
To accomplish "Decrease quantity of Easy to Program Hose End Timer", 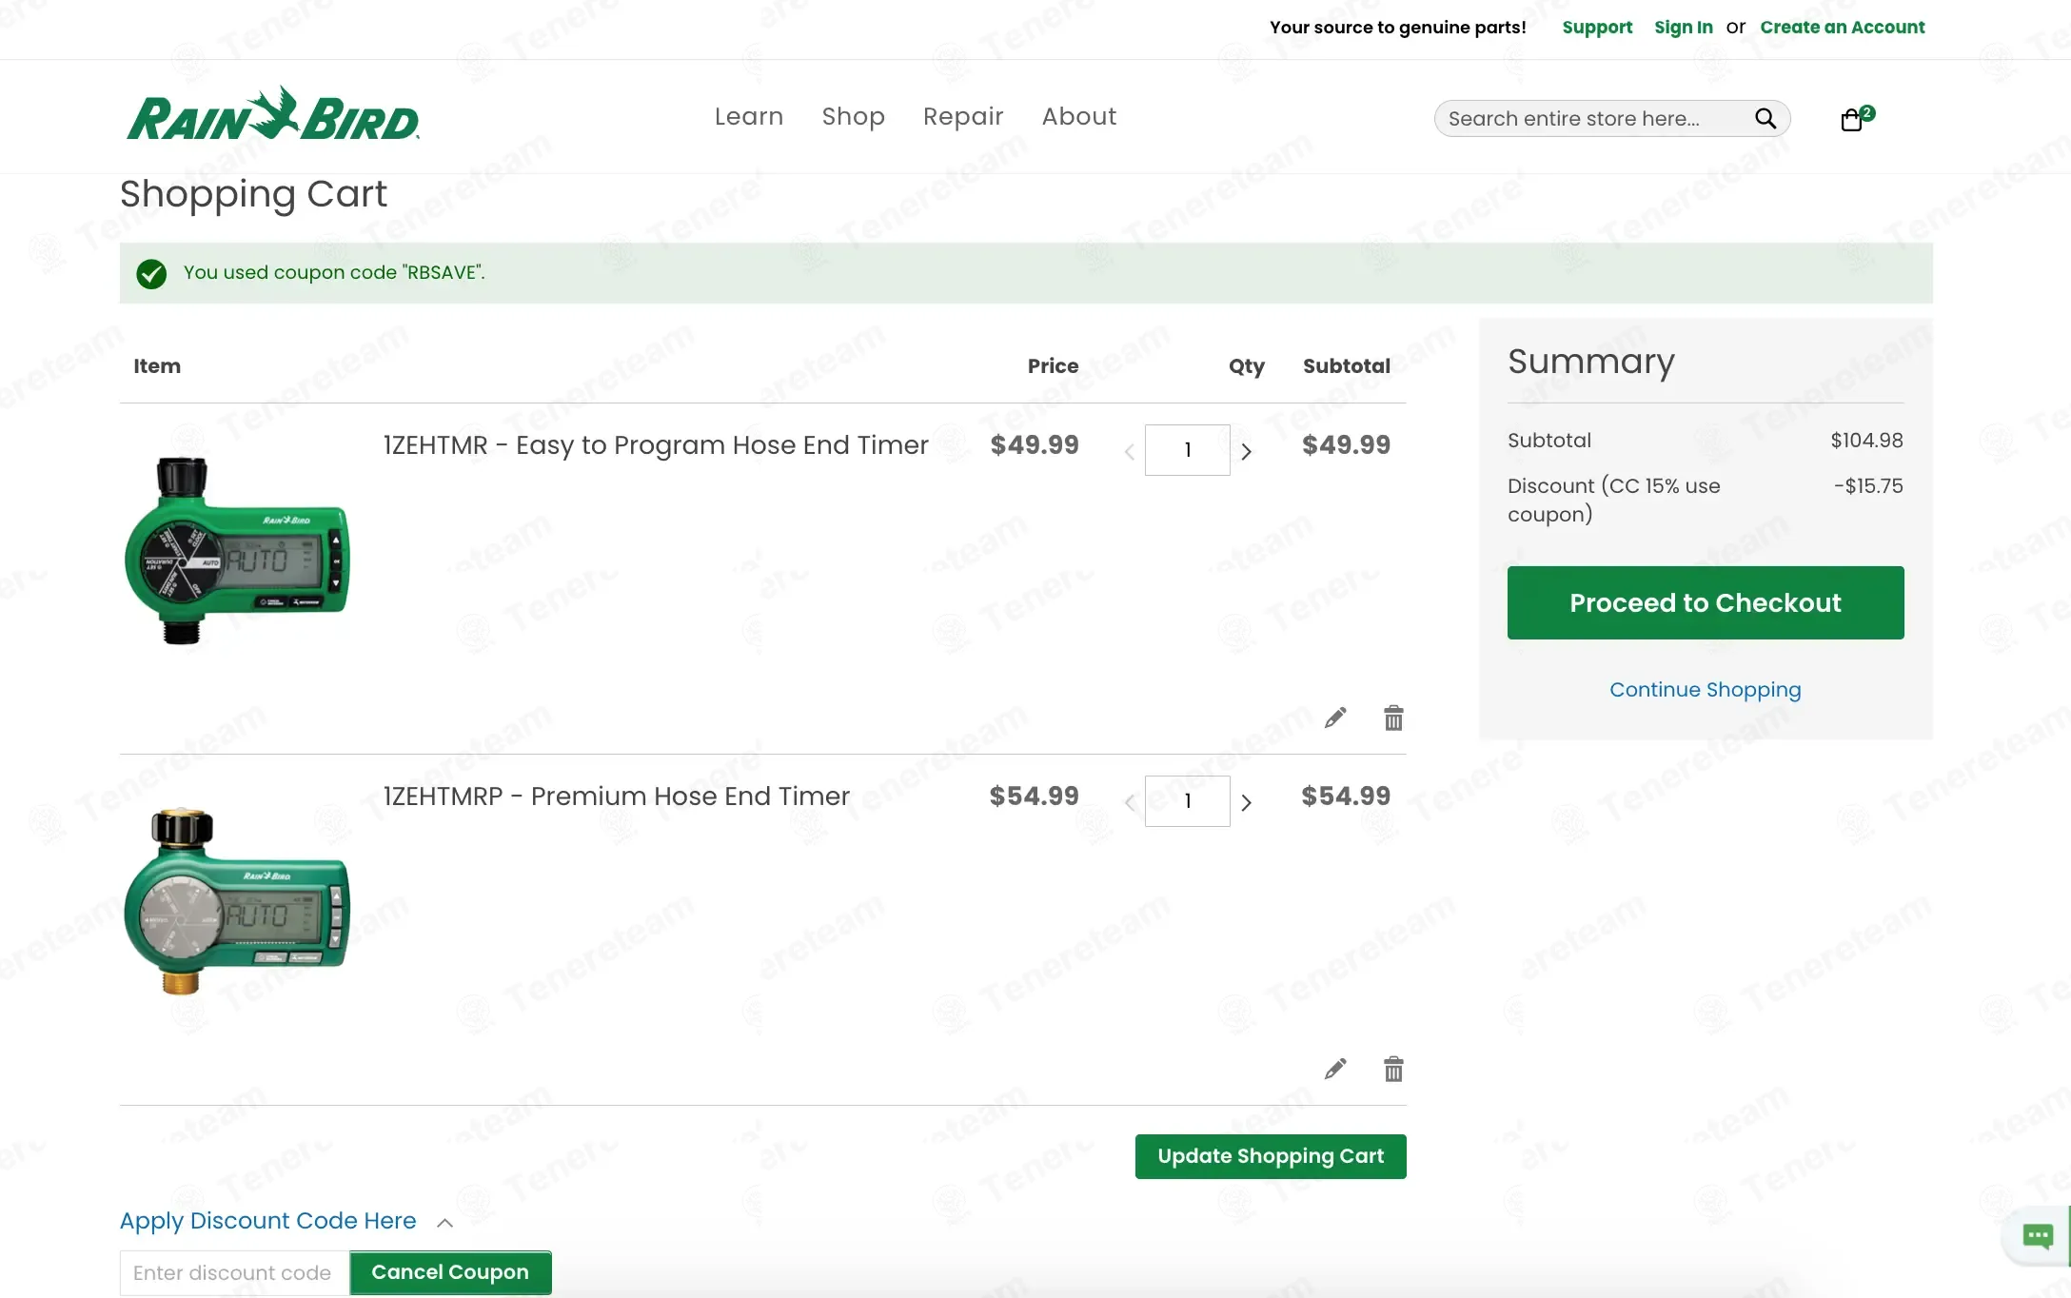I will [x=1130, y=452].
